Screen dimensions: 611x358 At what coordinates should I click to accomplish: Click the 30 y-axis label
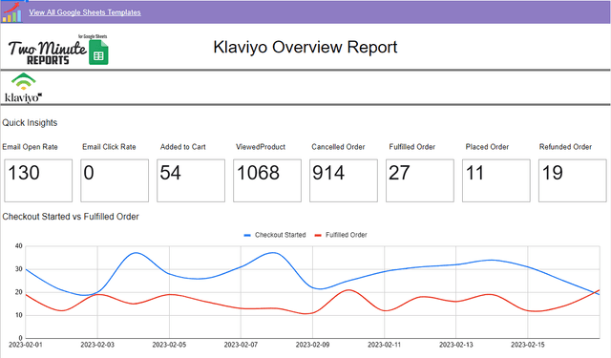19,269
